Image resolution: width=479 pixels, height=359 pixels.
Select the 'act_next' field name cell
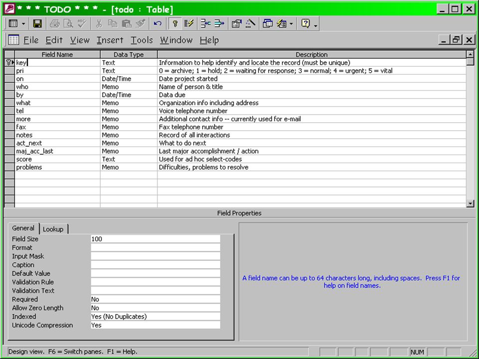tap(57, 143)
